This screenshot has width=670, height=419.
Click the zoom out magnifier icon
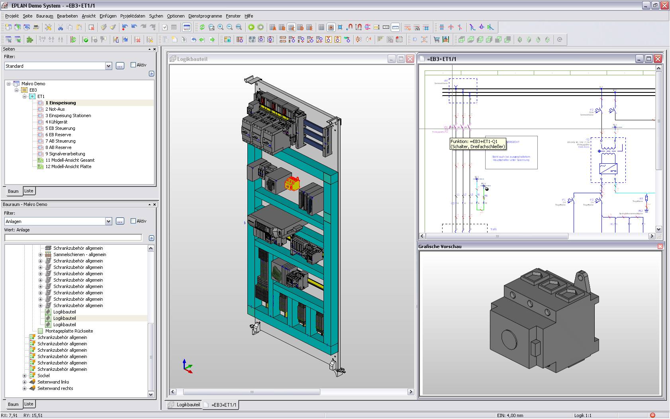pyautogui.click(x=230, y=27)
